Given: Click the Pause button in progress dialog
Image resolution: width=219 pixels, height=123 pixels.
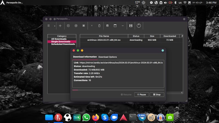Looking at the screenshot, I should coord(142,95).
